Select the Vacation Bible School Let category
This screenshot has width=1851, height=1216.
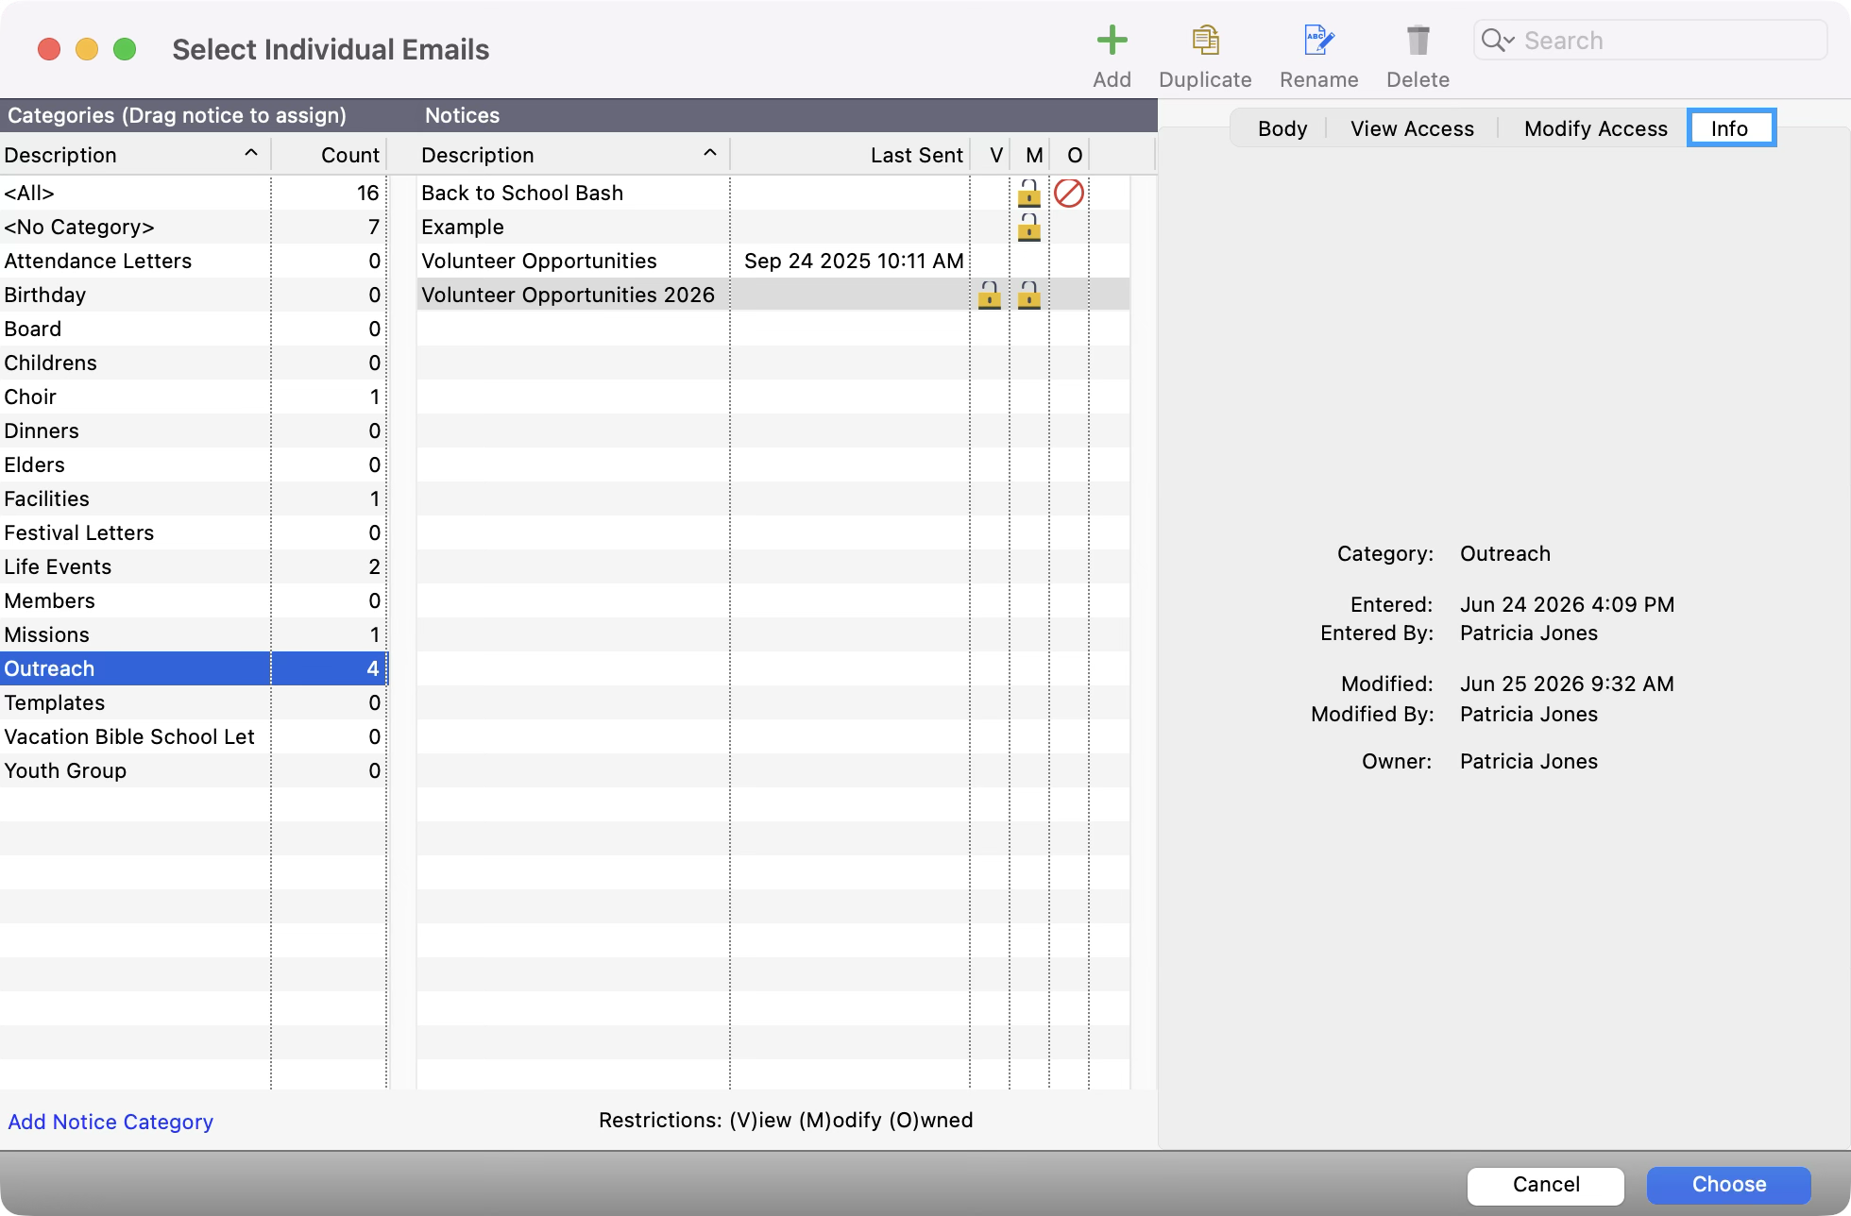(194, 737)
